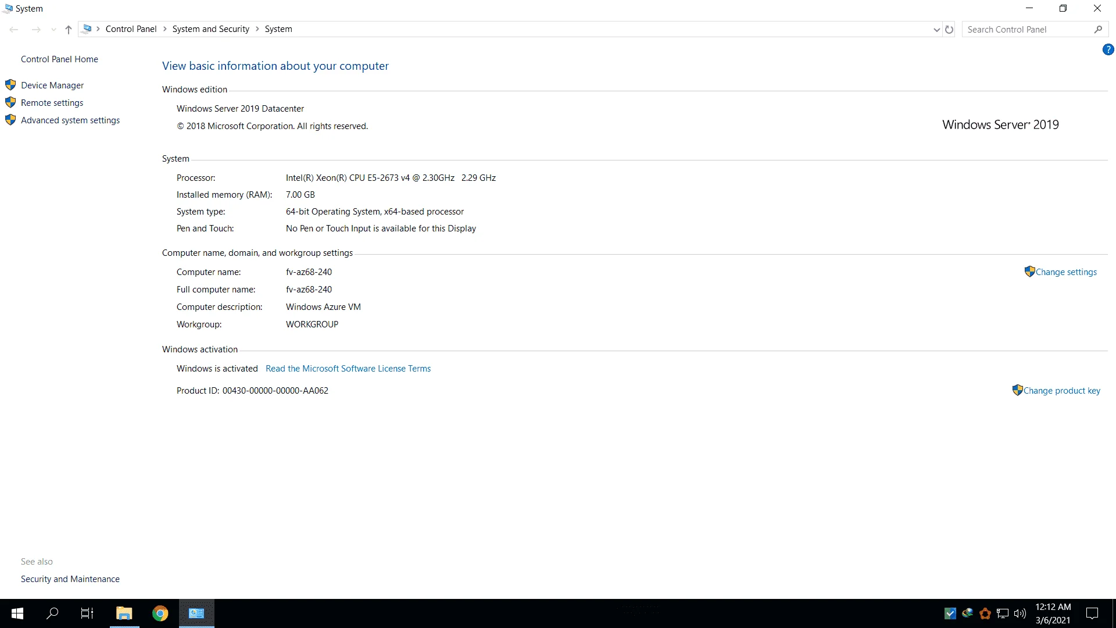Go up one level with up arrow
1116x628 pixels.
tap(69, 30)
